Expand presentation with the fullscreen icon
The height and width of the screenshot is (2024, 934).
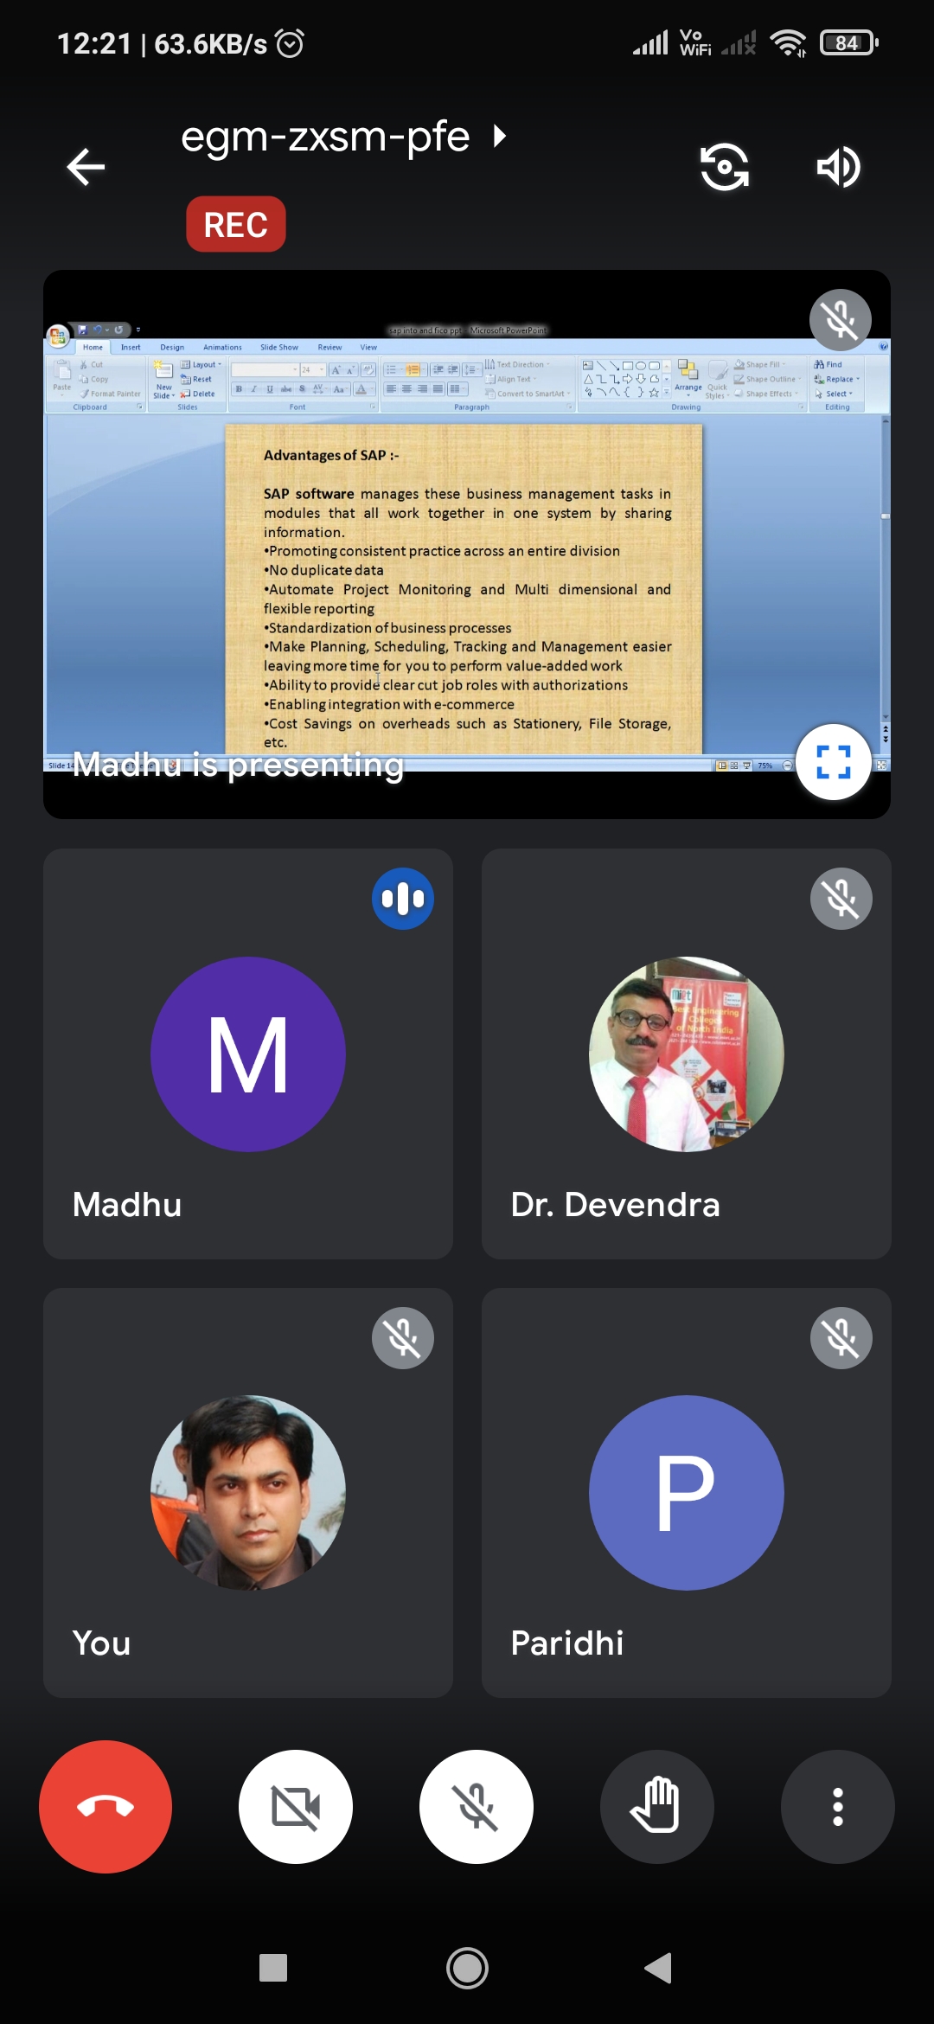pyautogui.click(x=833, y=762)
